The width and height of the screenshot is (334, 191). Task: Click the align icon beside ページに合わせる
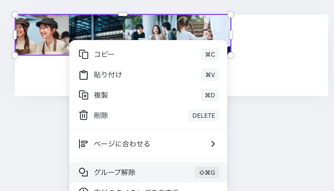coord(83,144)
